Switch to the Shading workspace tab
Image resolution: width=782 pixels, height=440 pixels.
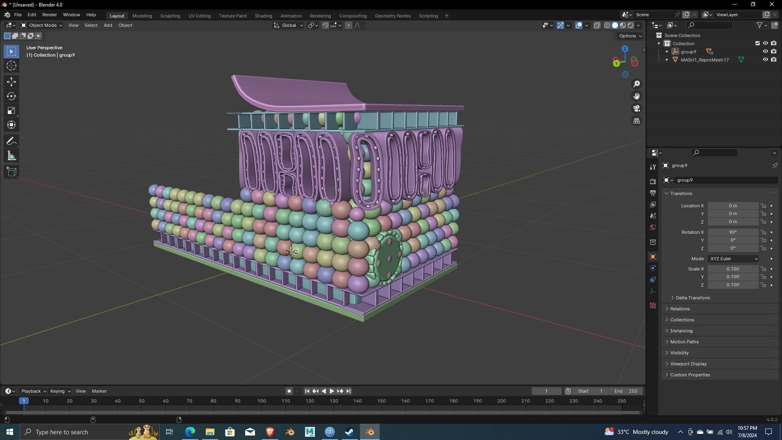[x=263, y=16]
